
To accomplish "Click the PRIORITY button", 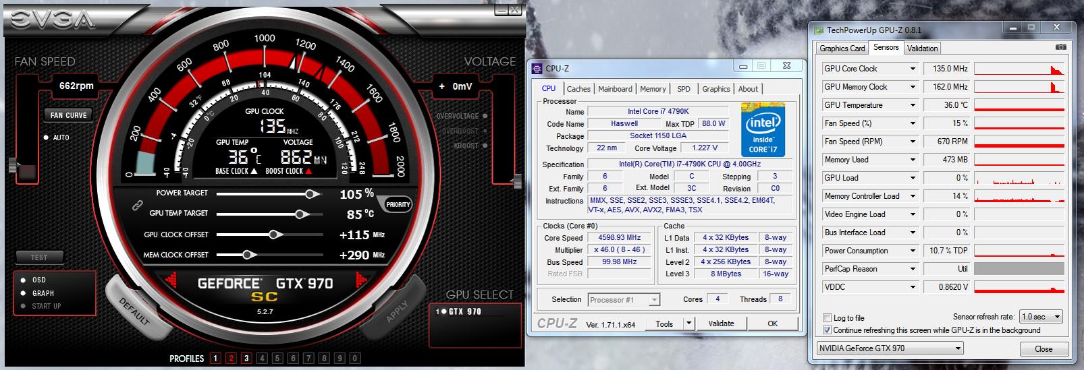I will click(398, 205).
